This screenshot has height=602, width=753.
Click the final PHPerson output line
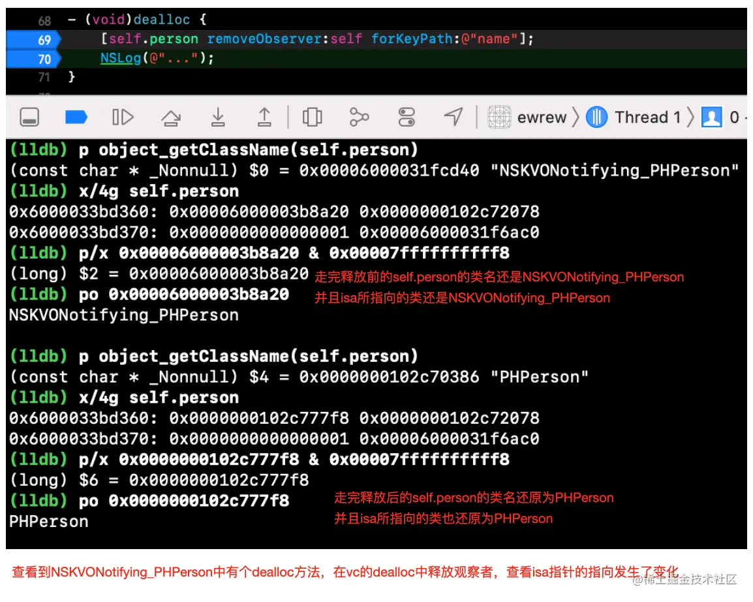tap(48, 522)
